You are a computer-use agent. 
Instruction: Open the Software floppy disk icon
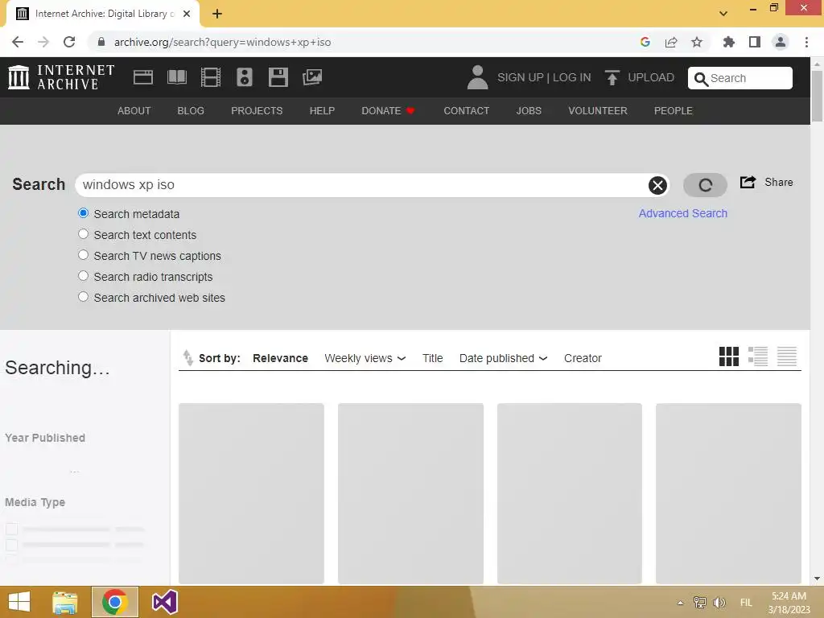pos(278,77)
